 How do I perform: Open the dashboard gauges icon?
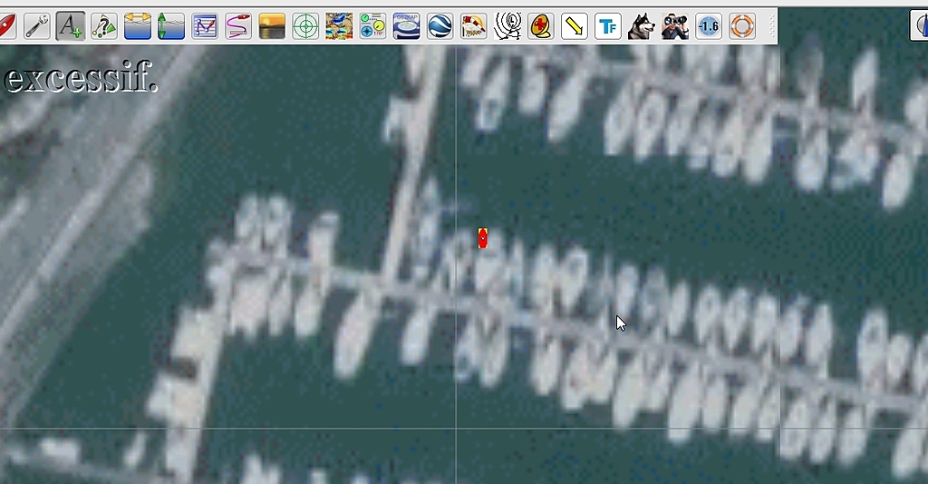tap(372, 26)
